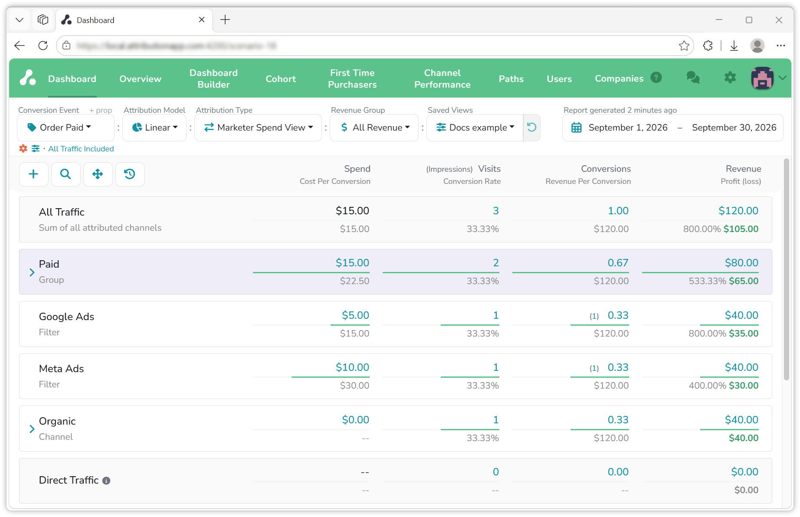Open browser tab list chevron
Image resolution: width=800 pixels, height=517 pixels.
(20, 20)
